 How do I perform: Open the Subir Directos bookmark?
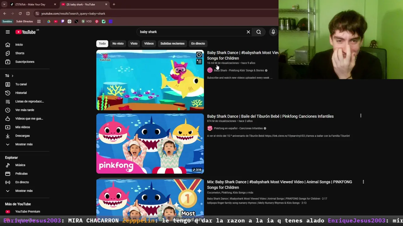tap(25, 21)
